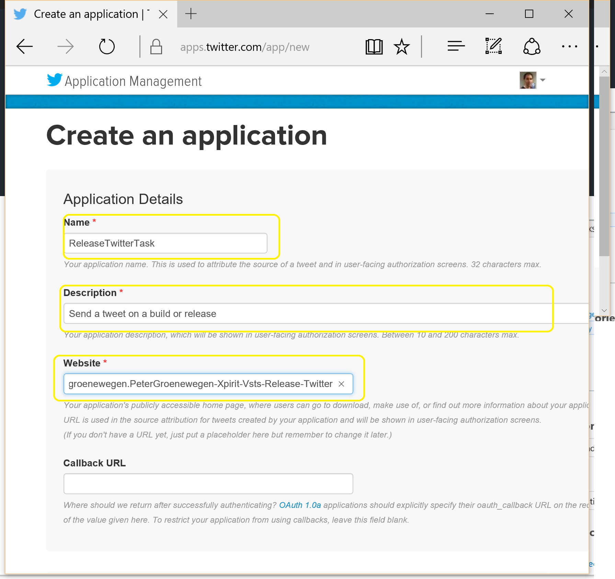615x579 pixels.
Task: Expand the account dropdown arrow
Action: pyautogui.click(x=543, y=80)
